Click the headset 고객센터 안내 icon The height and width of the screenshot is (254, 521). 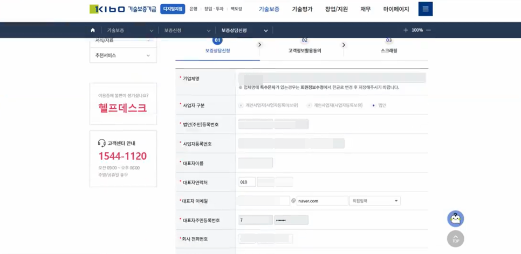[102, 143]
